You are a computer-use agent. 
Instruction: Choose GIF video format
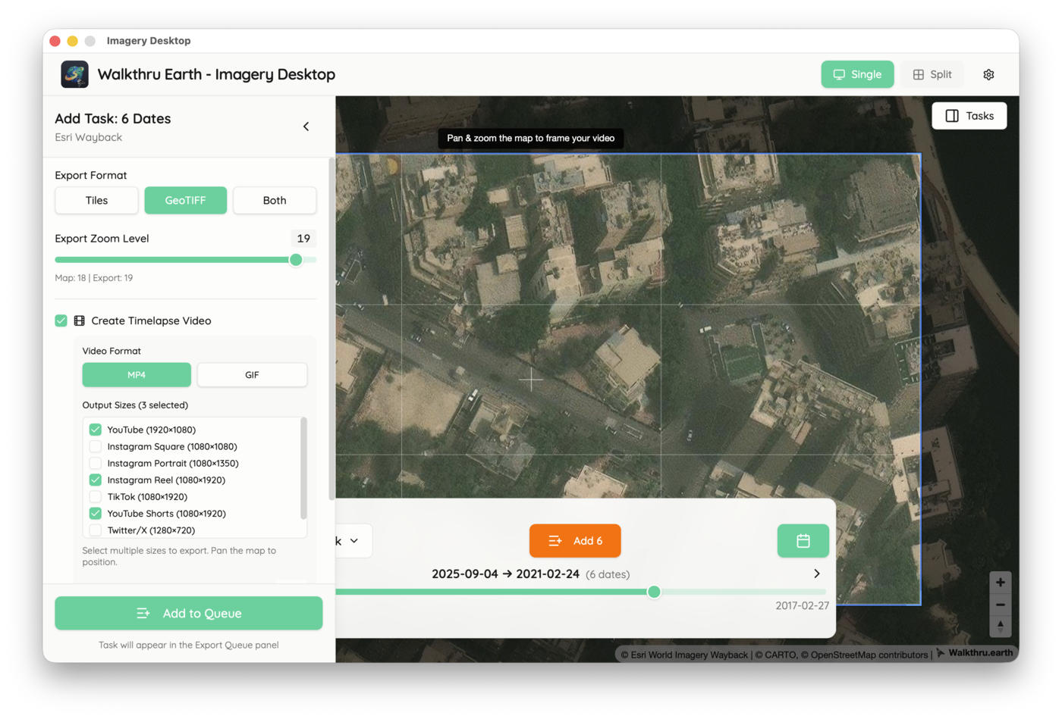pos(252,375)
